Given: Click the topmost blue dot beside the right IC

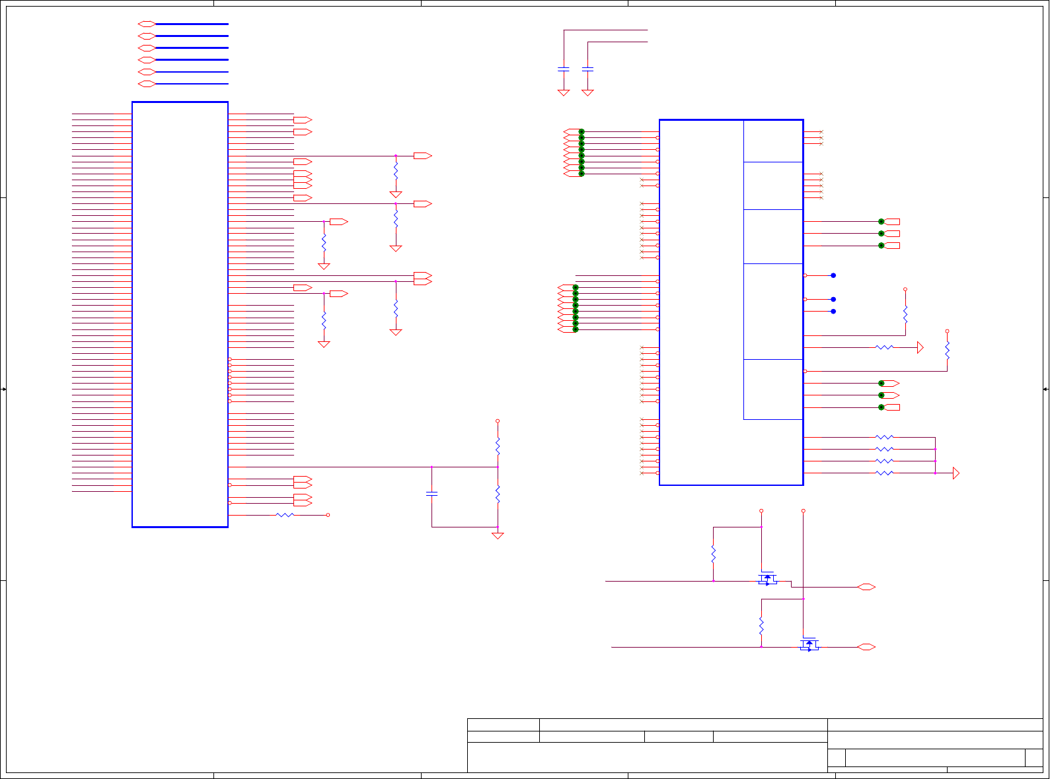Looking at the screenshot, I should (833, 275).
